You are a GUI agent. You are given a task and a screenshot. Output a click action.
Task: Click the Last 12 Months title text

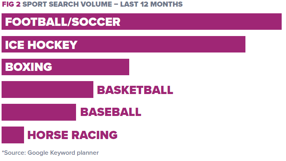click(x=151, y=4)
